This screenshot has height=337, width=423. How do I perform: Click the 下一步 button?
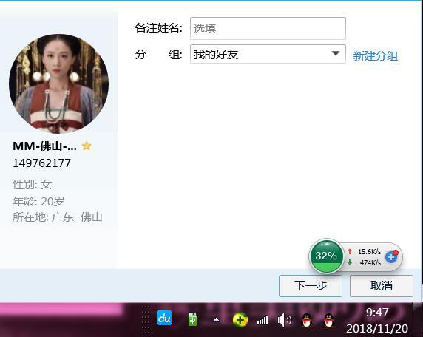(x=311, y=286)
